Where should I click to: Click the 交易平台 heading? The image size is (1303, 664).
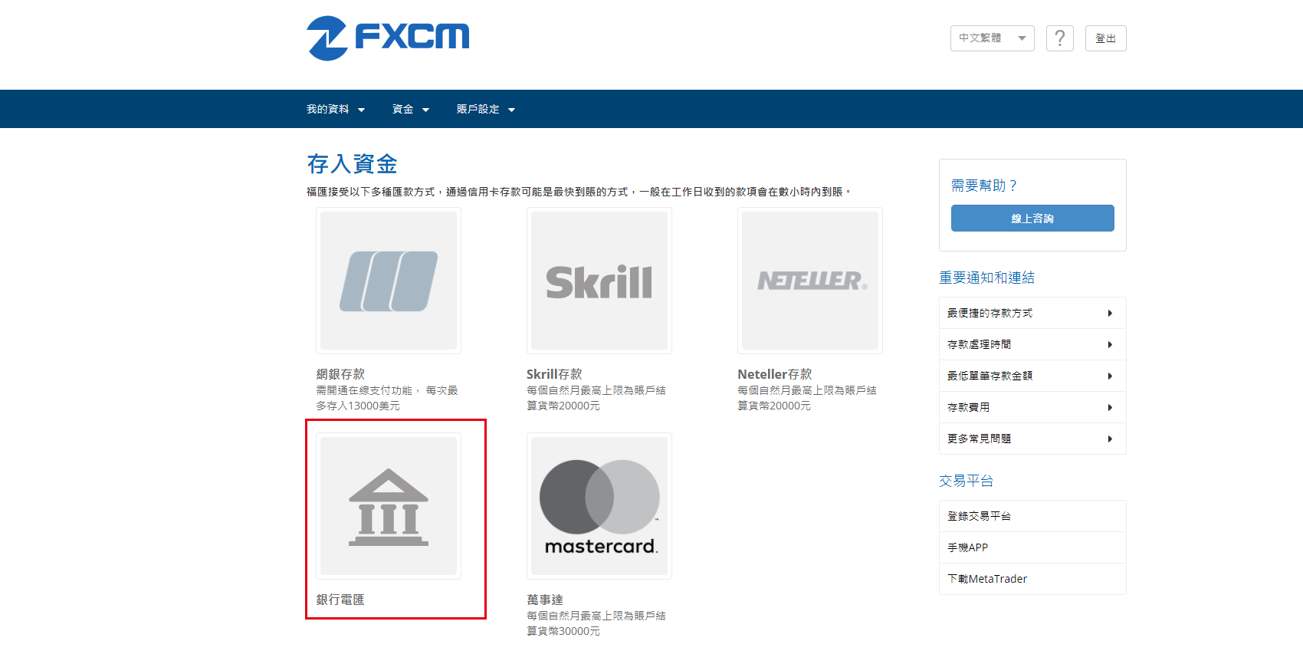(966, 481)
